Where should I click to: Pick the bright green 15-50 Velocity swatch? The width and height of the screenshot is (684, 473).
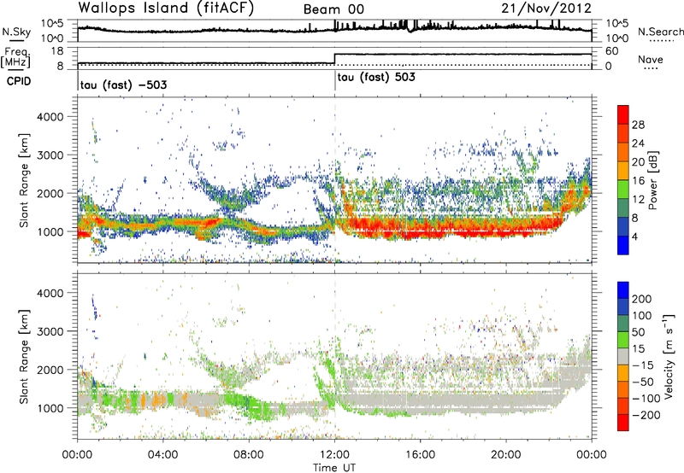click(x=623, y=340)
